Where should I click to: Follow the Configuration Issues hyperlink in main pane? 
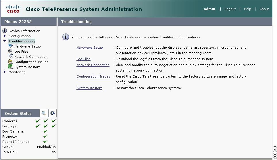point(93,76)
